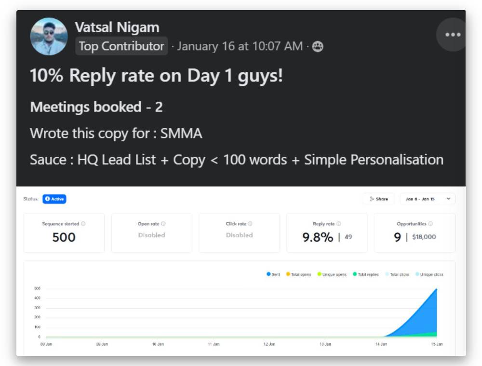Viewport: 482px width, 366px height.
Task: Click info icon next to Open rate
Action: (163, 224)
